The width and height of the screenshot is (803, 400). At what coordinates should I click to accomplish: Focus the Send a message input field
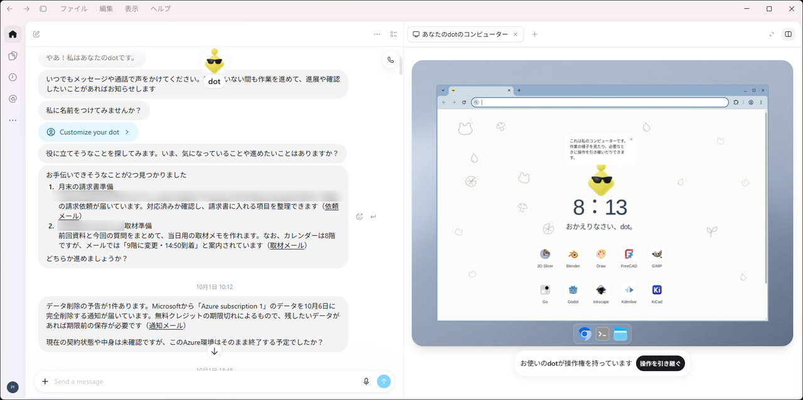pos(206,381)
